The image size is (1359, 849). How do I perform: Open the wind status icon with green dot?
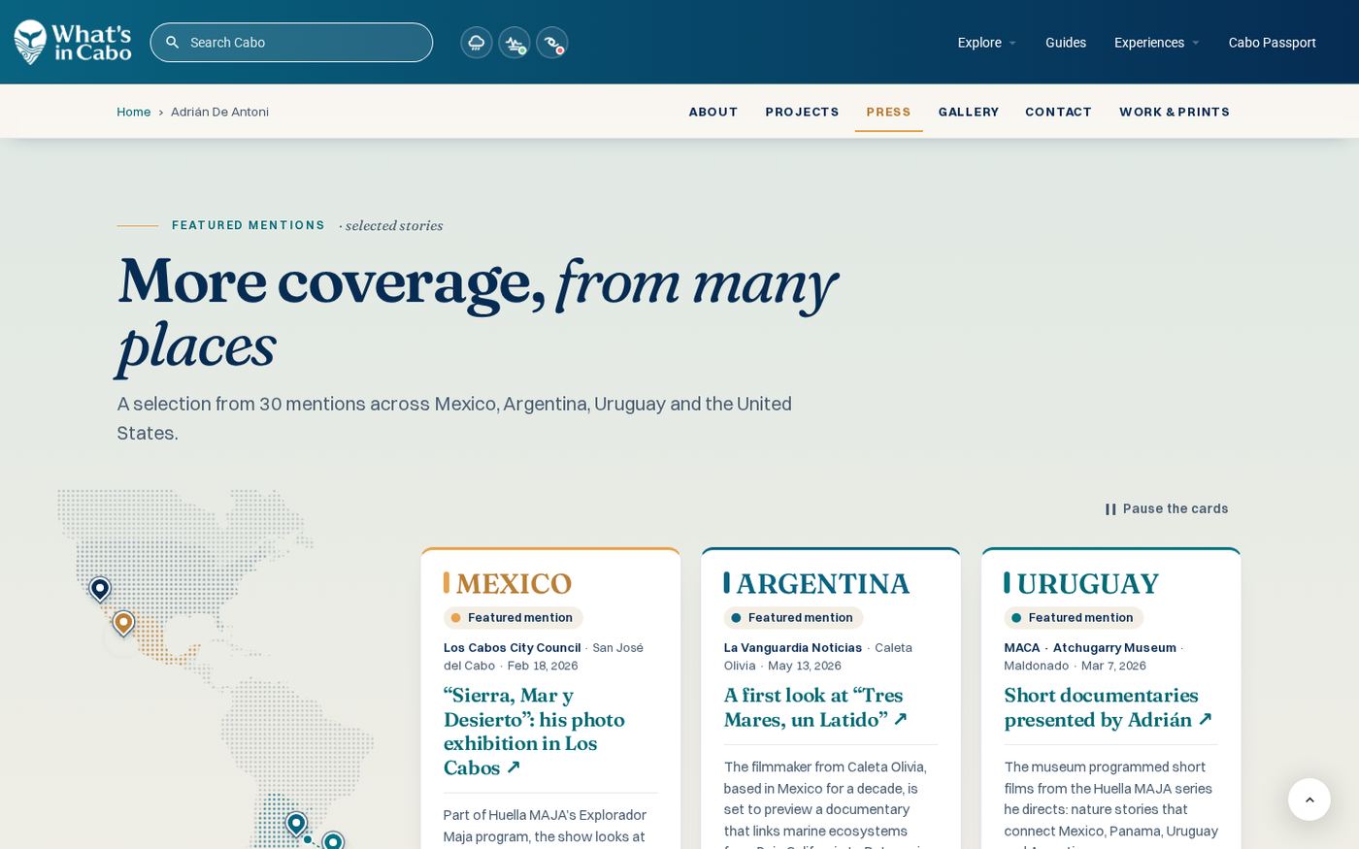click(x=514, y=43)
